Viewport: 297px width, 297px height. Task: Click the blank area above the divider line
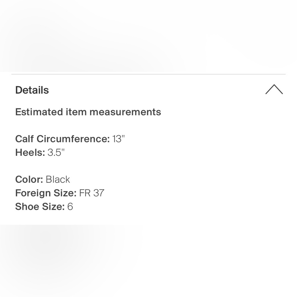pyautogui.click(x=148, y=36)
